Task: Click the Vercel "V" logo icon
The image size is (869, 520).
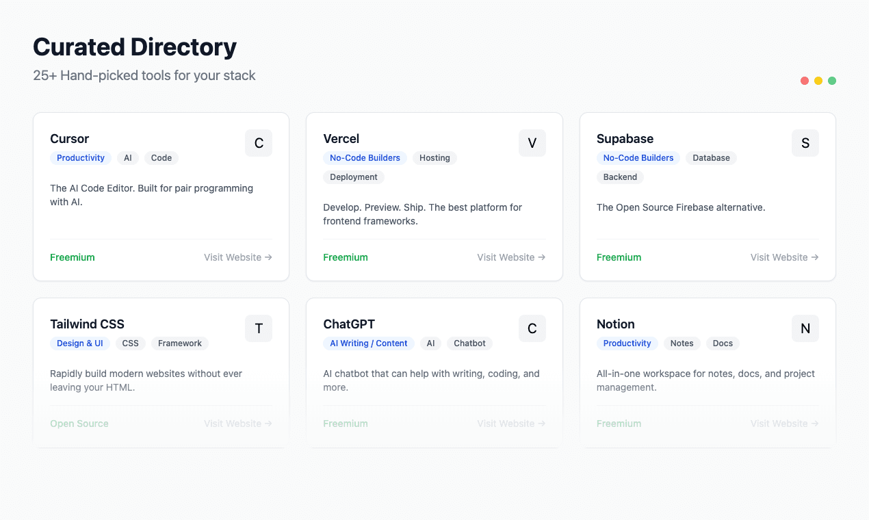Action: 532,143
